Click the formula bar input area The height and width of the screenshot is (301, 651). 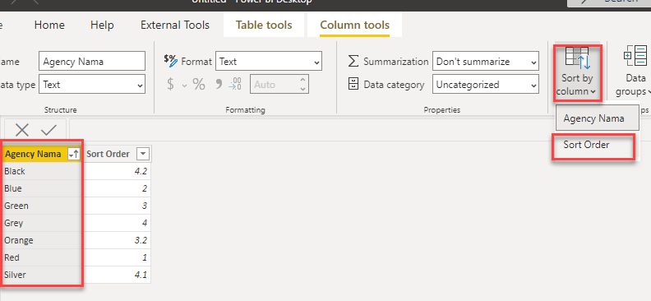click(359, 130)
